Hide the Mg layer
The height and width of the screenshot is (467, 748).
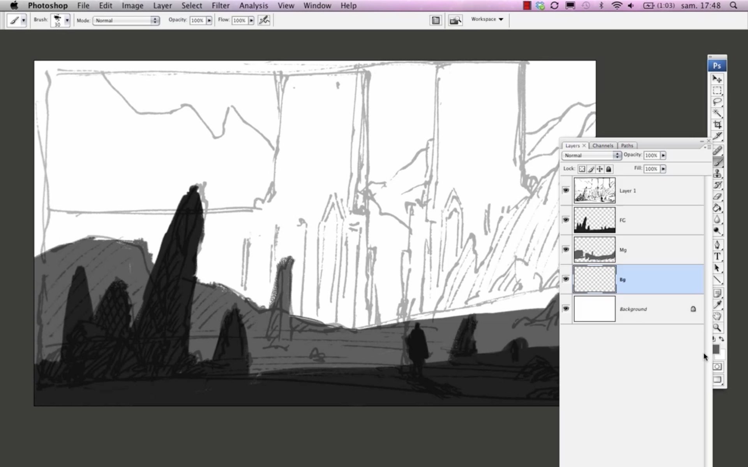[x=566, y=249]
